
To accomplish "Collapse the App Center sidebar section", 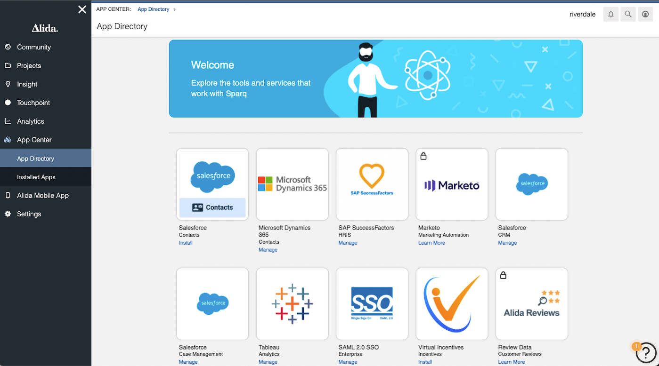I will (34, 140).
